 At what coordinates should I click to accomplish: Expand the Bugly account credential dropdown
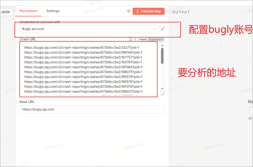87,29
